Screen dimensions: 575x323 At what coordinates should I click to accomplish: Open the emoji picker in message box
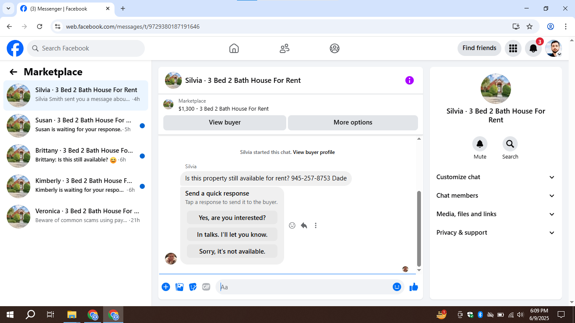click(397, 287)
